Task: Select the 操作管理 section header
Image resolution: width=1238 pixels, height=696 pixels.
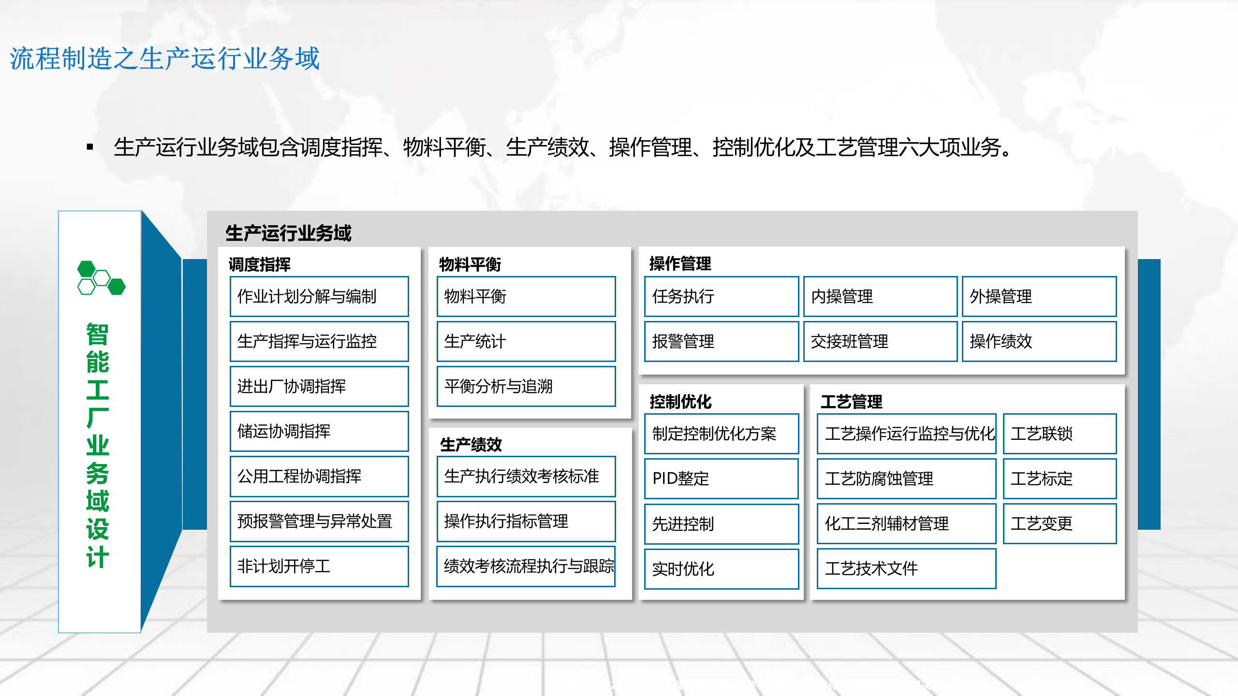Action: coord(679,264)
